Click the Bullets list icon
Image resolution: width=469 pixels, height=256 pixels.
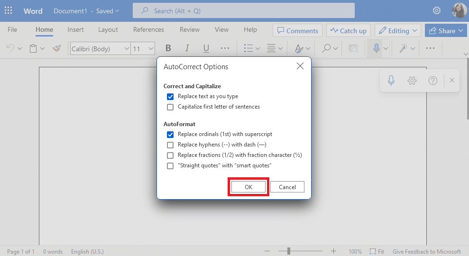pyautogui.click(x=248, y=48)
